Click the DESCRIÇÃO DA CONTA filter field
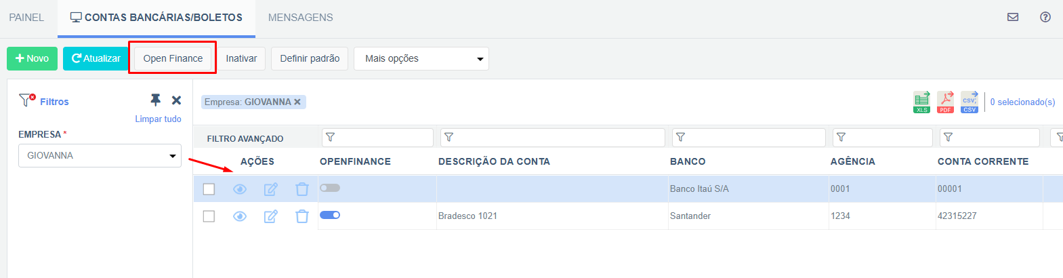Image resolution: width=1063 pixels, height=278 pixels. [552, 138]
